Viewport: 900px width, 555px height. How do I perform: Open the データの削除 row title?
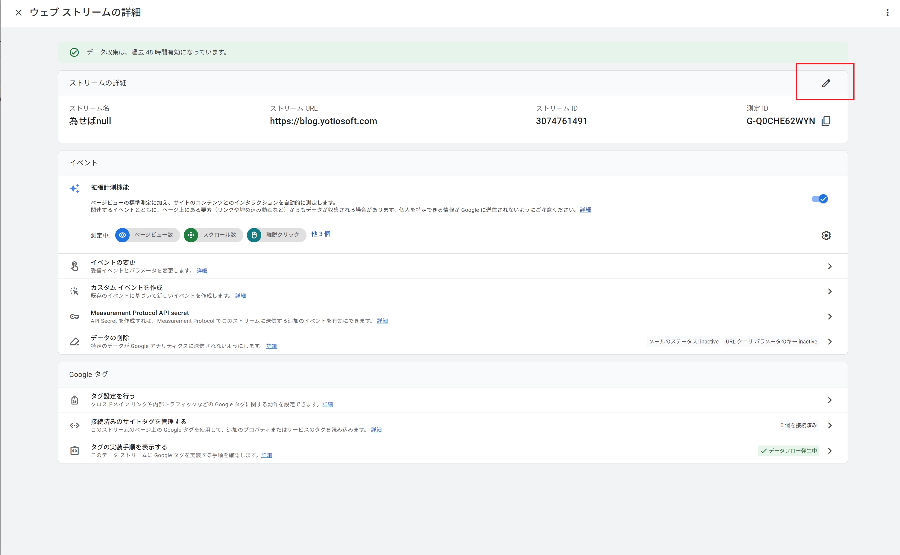(110, 338)
